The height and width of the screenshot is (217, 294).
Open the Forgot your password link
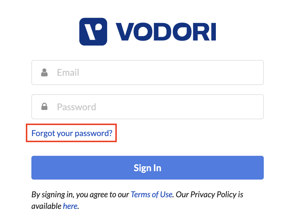pyautogui.click(x=72, y=133)
